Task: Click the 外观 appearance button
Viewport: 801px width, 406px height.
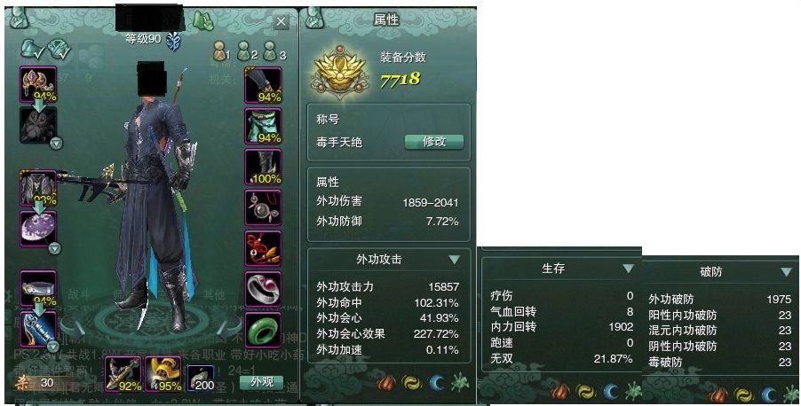Action: [262, 381]
